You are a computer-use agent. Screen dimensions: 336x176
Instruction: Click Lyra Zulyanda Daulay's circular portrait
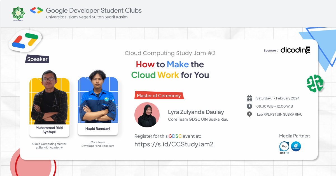147,115
